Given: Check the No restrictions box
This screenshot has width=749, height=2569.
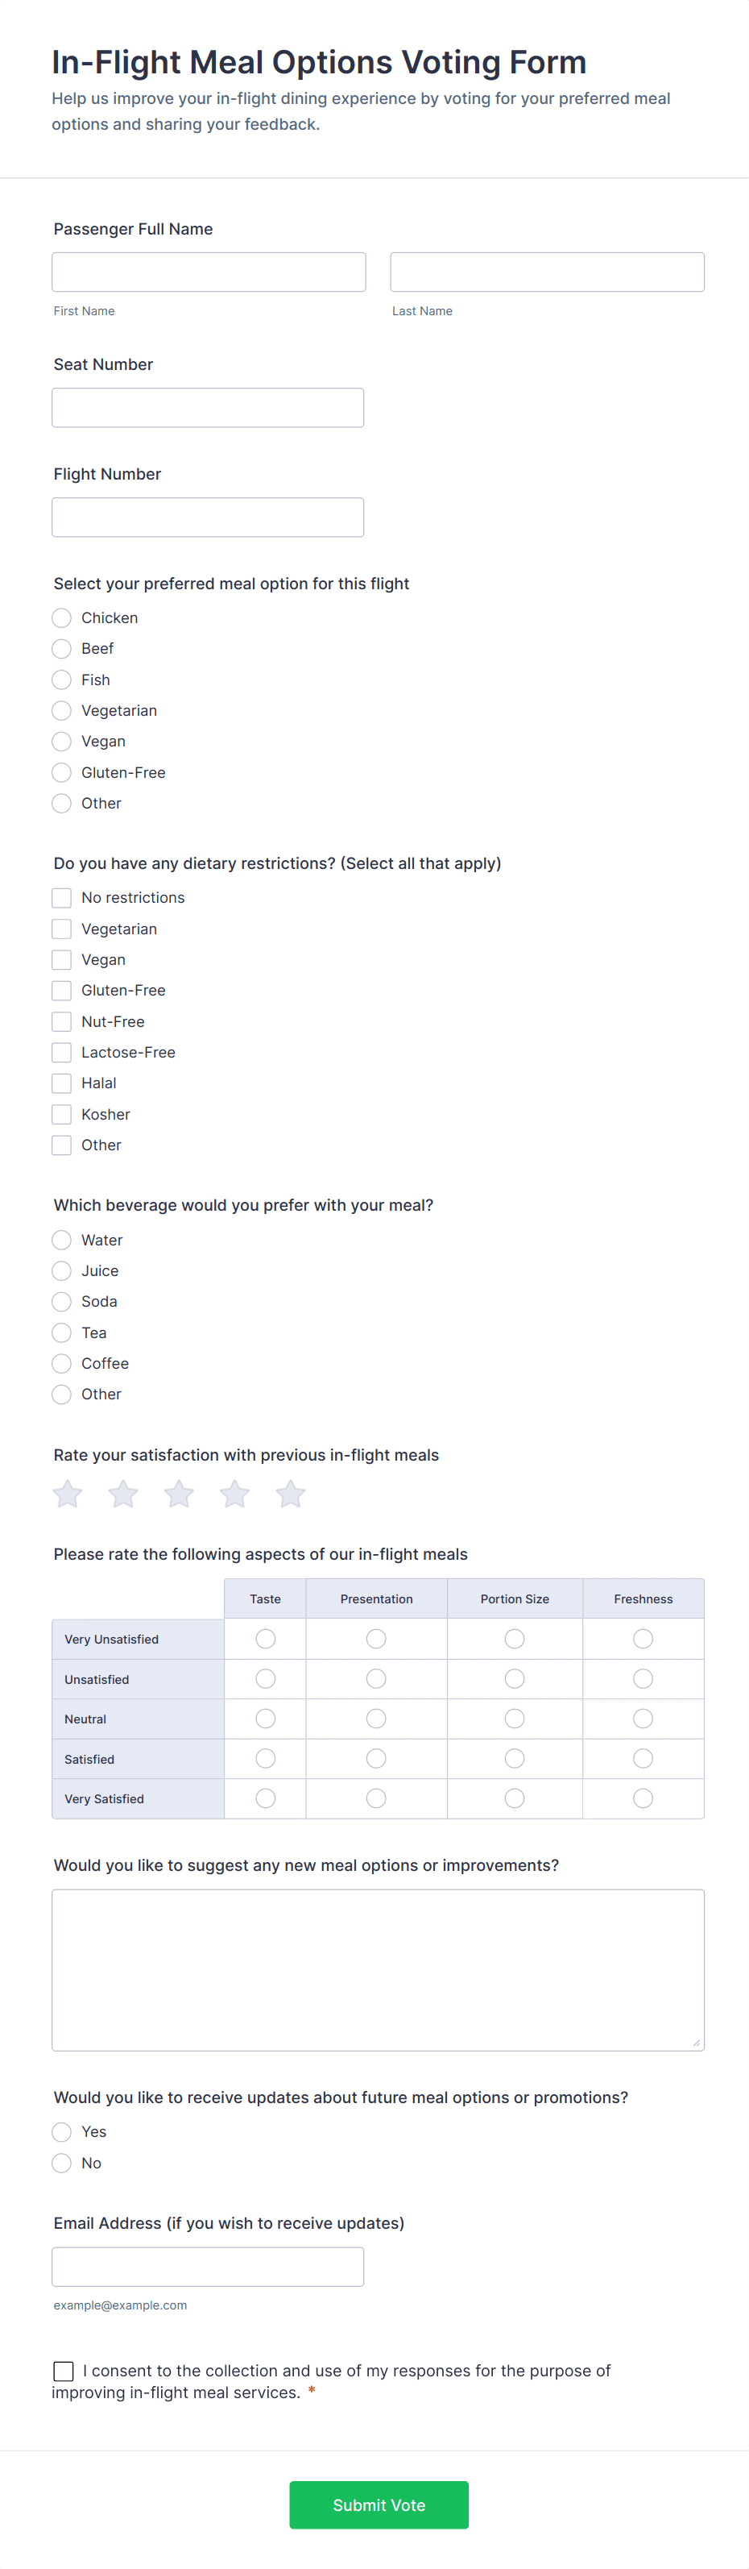Looking at the screenshot, I should click(x=62, y=897).
